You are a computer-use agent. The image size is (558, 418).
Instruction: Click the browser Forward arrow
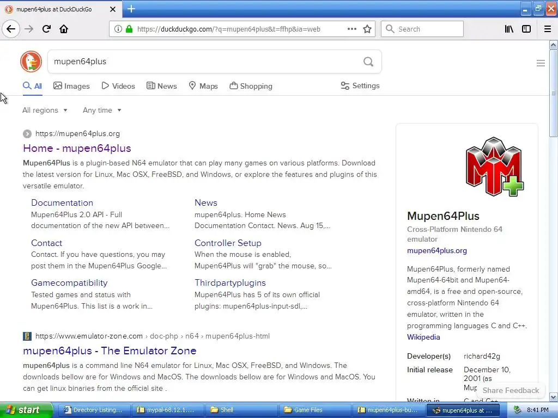[29, 29]
